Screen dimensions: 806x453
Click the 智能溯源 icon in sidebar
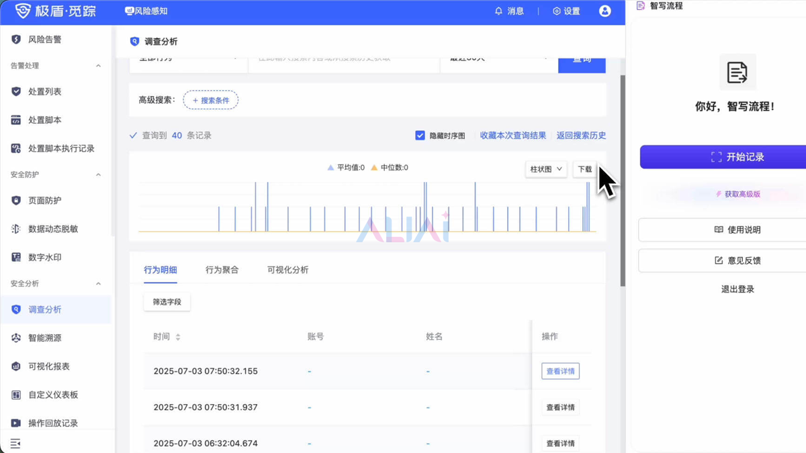tap(16, 338)
